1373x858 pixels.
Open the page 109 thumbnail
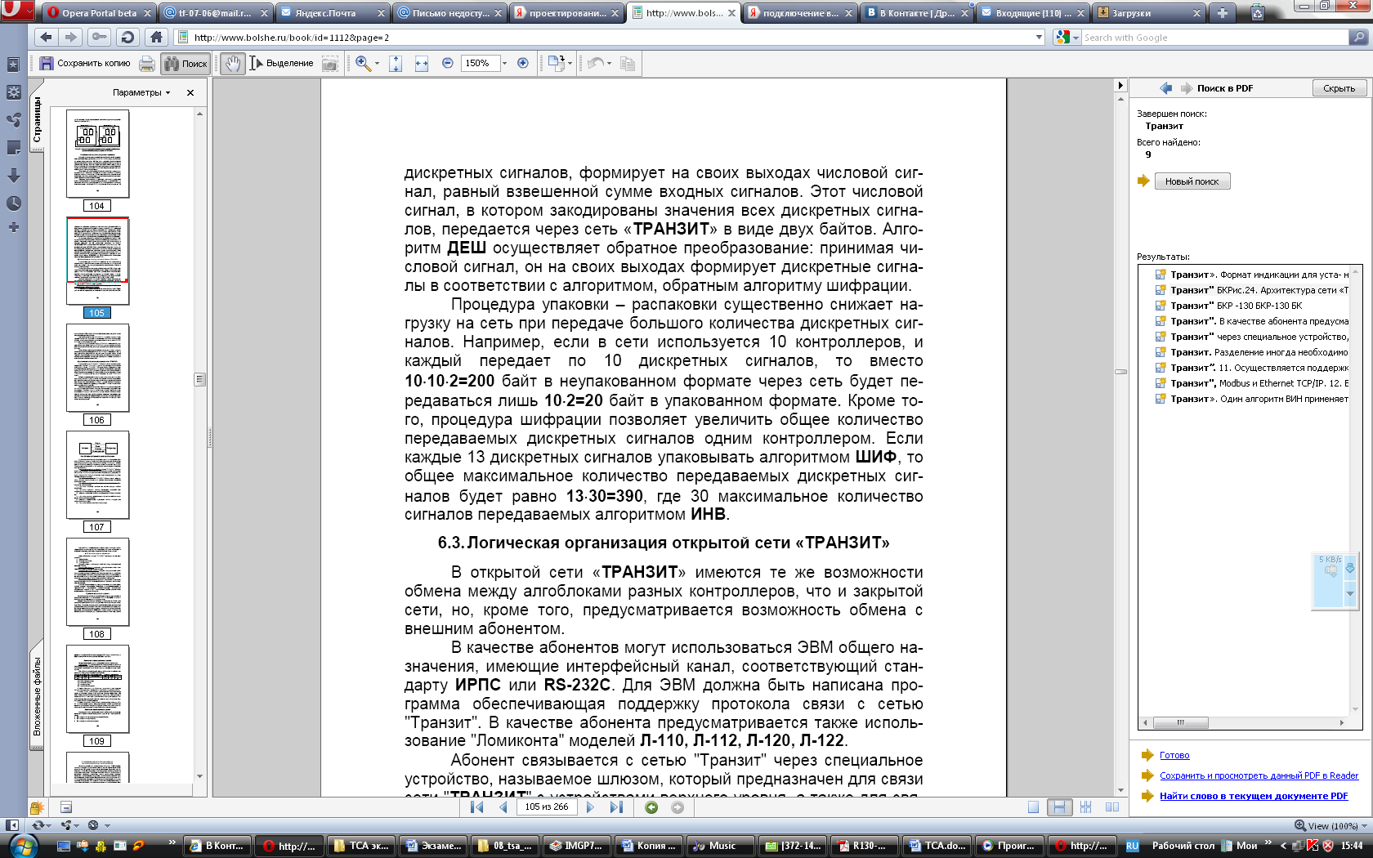coord(97,689)
